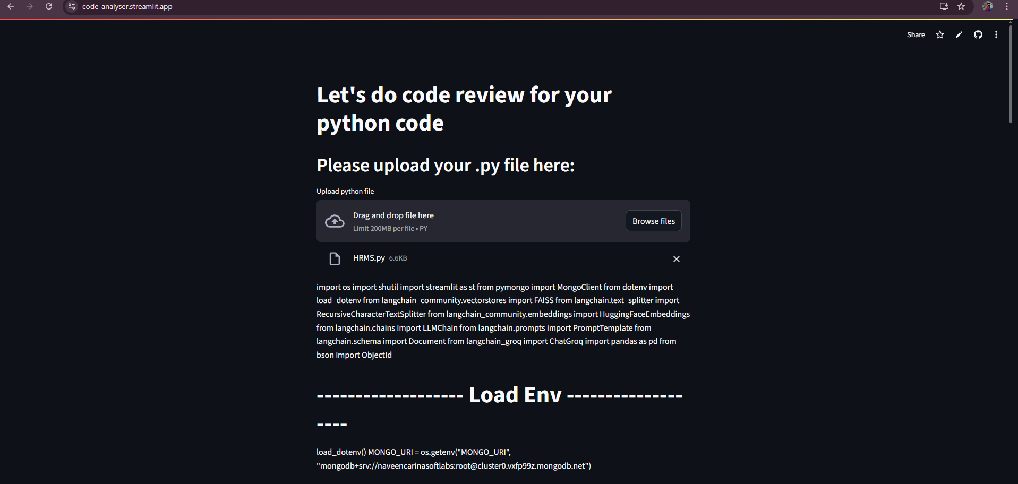Open the app's GitHub repository
The height and width of the screenshot is (484, 1018).
pyautogui.click(x=978, y=34)
